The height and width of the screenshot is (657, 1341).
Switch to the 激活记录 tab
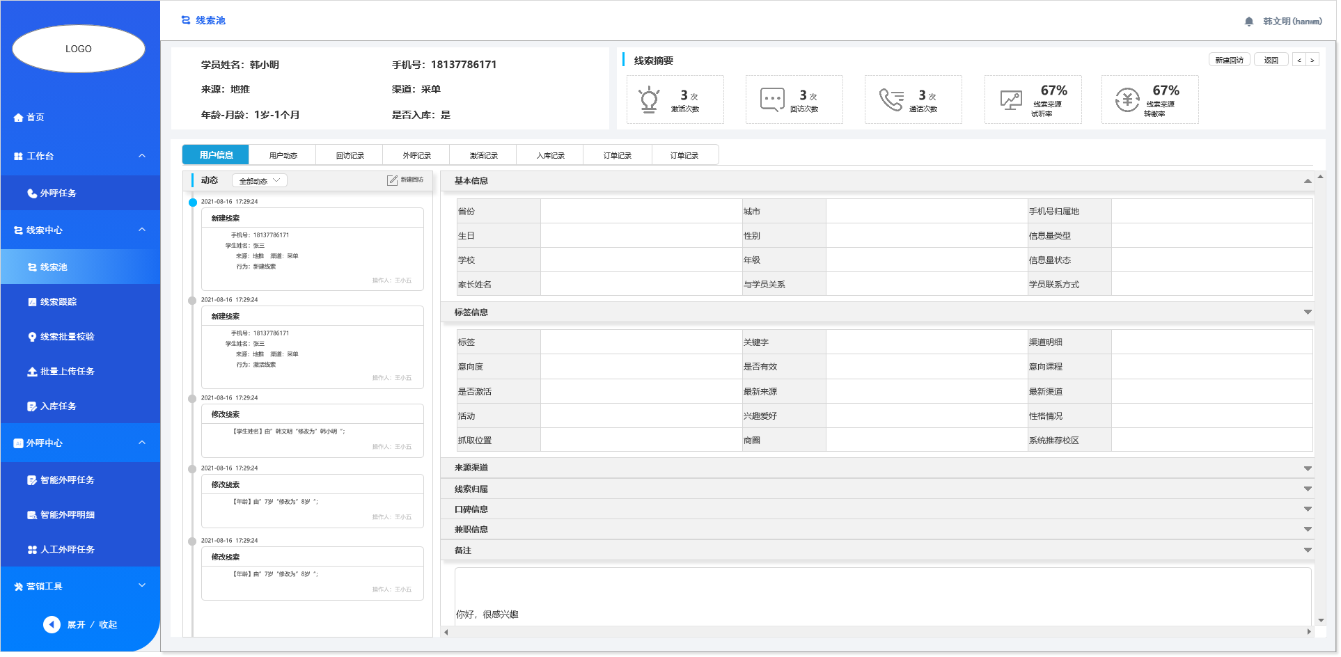(483, 155)
